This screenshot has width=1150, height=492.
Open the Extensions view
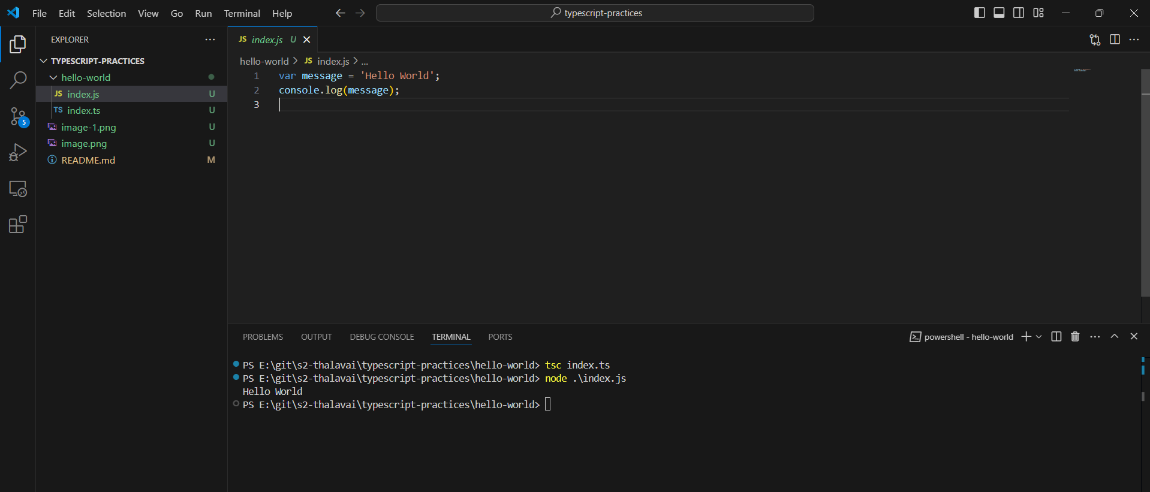pos(18,225)
